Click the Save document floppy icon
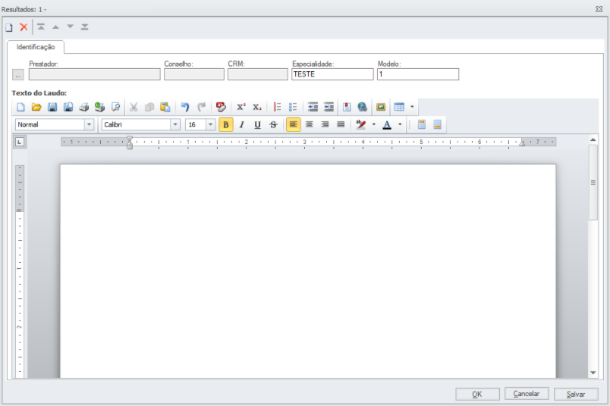The image size is (610, 406). pos(52,107)
